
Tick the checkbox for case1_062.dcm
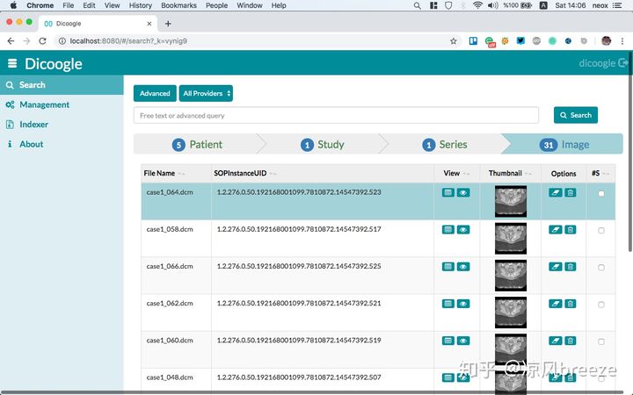(601, 305)
